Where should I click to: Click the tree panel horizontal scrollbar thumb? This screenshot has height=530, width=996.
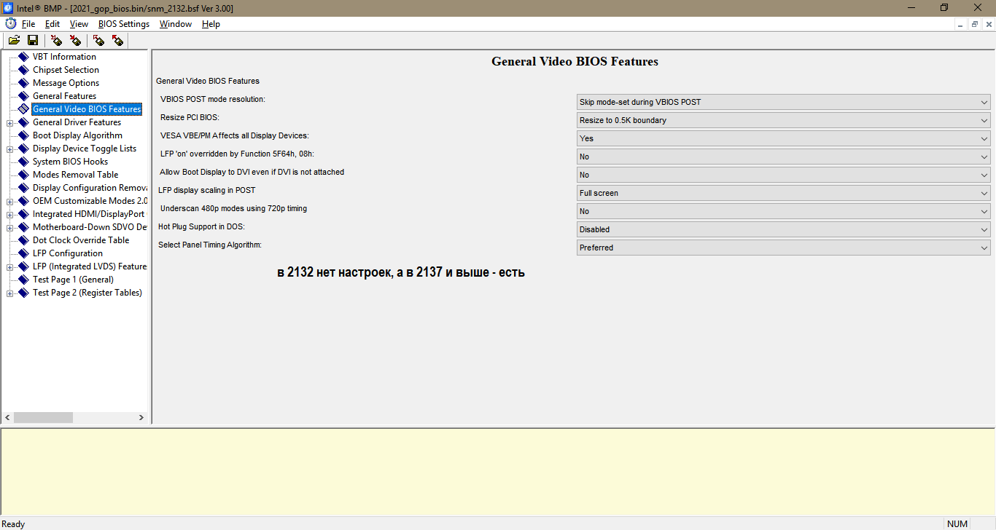click(x=43, y=418)
